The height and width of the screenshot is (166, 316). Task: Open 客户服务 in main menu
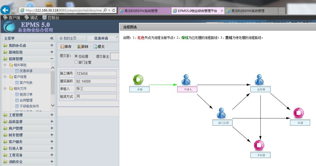click(x=28, y=142)
